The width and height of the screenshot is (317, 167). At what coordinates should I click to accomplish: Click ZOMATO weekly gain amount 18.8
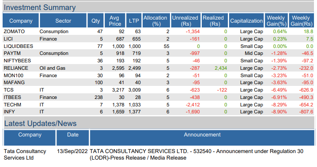click(308, 31)
